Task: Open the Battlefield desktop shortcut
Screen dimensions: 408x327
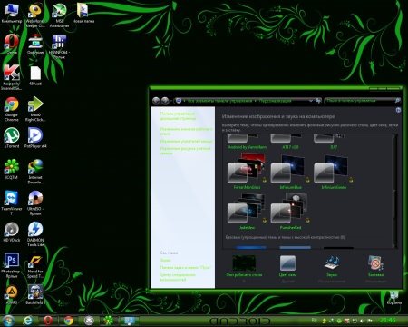Action: [35, 294]
